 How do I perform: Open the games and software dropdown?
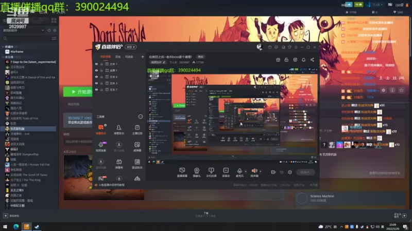pos(23,30)
